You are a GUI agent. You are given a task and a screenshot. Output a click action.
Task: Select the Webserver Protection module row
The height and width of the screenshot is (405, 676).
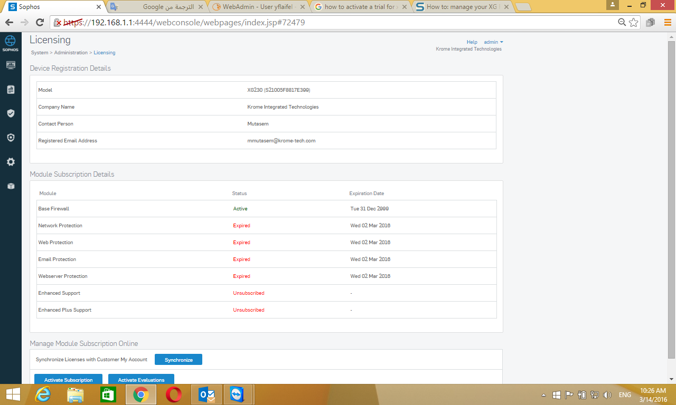267,276
